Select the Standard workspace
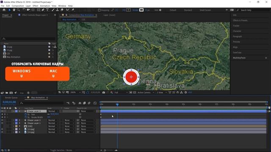Image resolution: width=271 pixels, height=152 pixels. point(188,10)
